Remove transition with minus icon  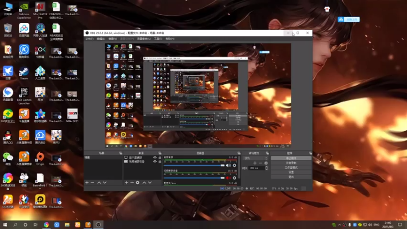pyautogui.click(x=260, y=163)
